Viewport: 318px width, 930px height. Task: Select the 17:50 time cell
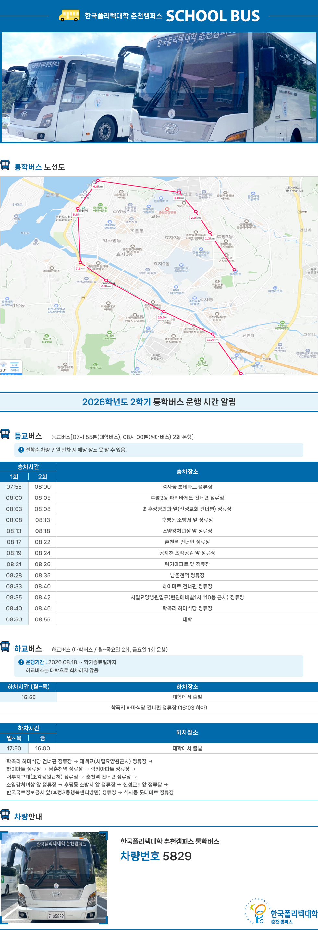tap(14, 749)
